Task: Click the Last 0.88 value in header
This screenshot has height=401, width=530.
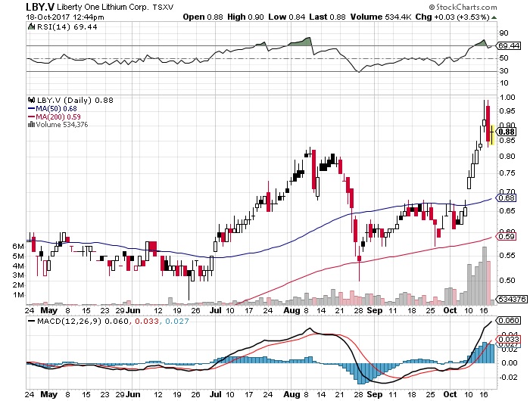Action: (x=327, y=17)
